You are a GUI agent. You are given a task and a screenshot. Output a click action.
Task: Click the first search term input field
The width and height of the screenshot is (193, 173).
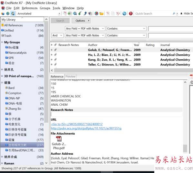tap(171, 29)
